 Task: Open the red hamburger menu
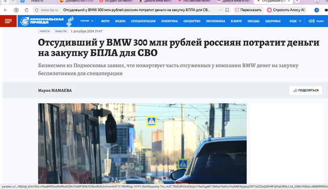[8, 21]
